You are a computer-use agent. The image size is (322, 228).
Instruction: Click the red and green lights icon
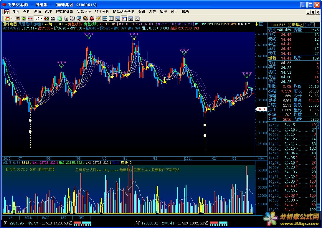coord(47,19)
